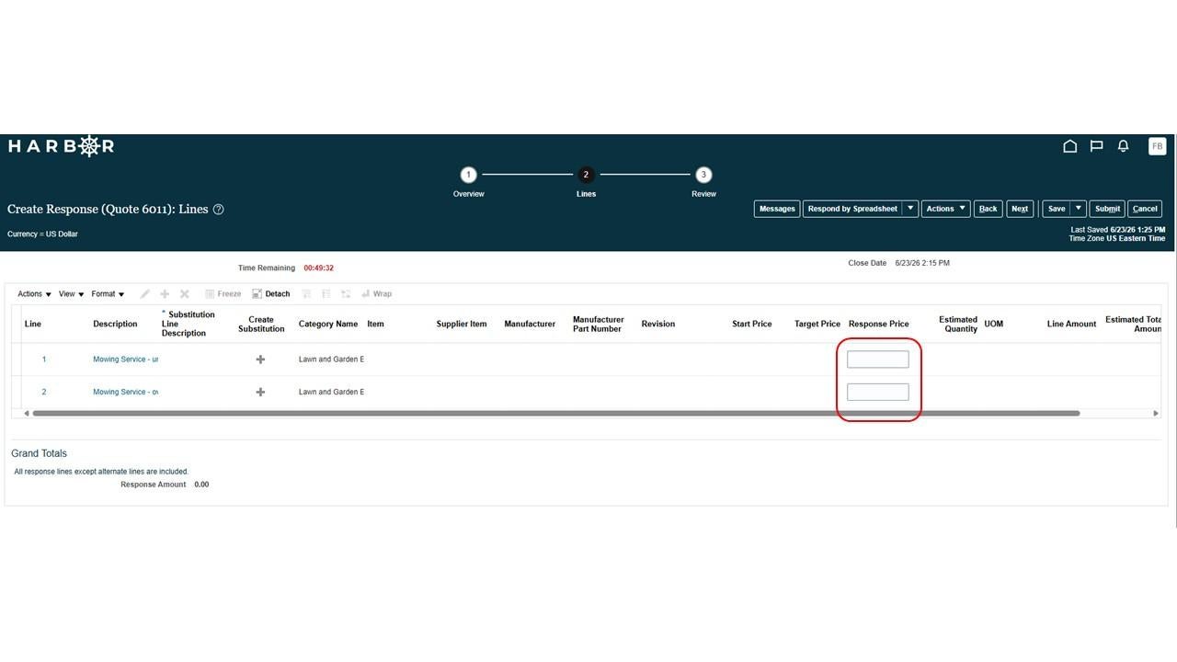Screen dimensions: 1177x662
Task: Open the header Actions dropdown
Action: (945, 209)
